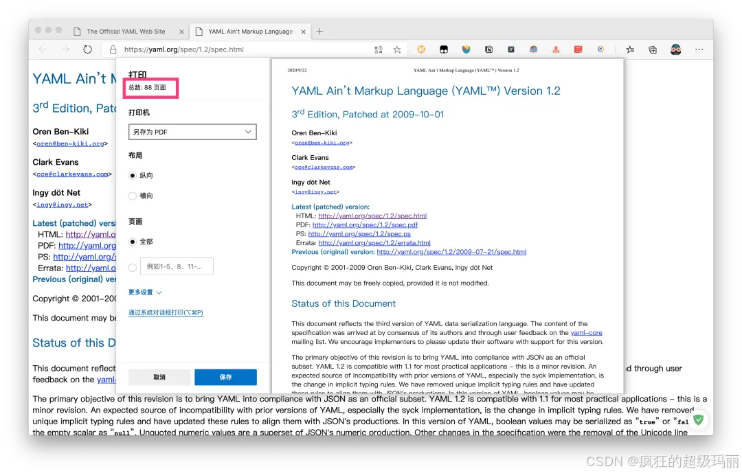Open the blue circular compass extension icon
Screen dimensions: 742x473
pos(600,49)
